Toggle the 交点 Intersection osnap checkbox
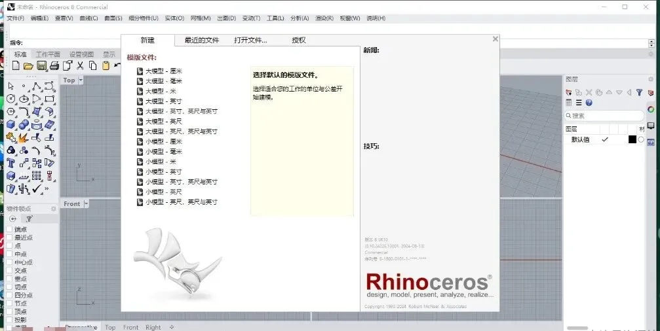This screenshot has height=331, width=660. [x=9, y=270]
